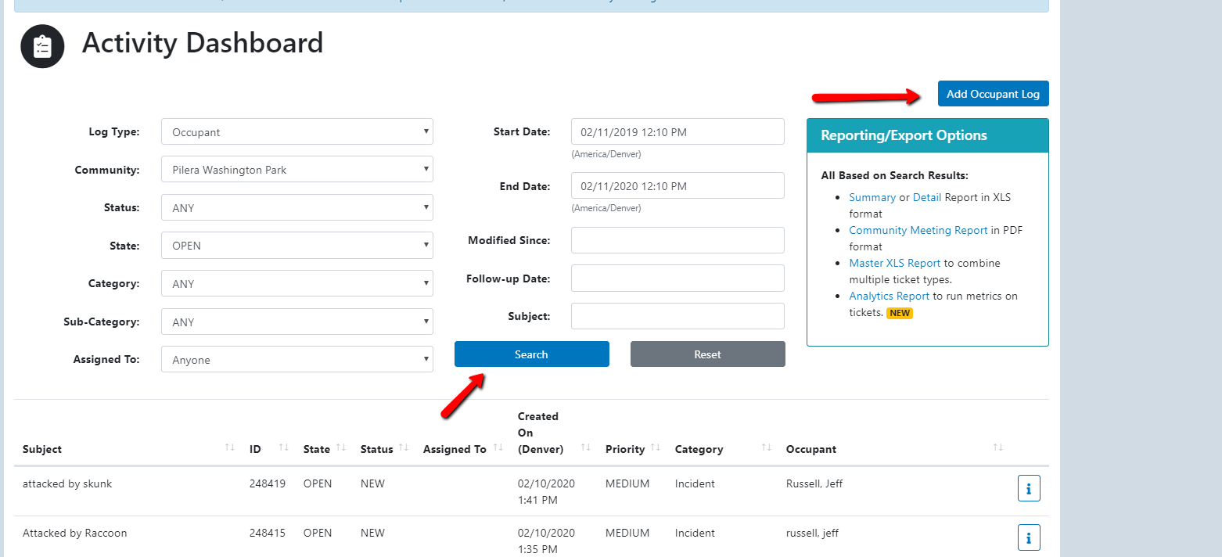The image size is (1222, 557).
Task: Sort by Category column sort arrows
Action: 767,447
